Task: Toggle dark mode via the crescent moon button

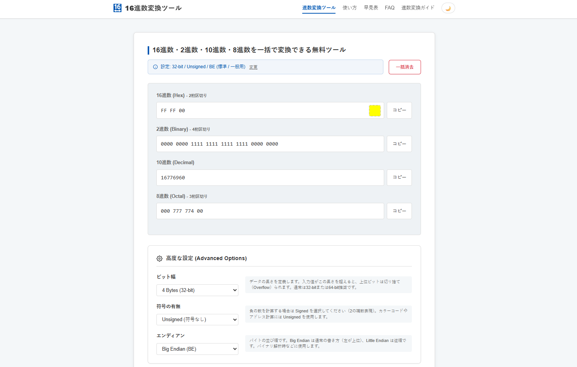Action: coord(448,8)
